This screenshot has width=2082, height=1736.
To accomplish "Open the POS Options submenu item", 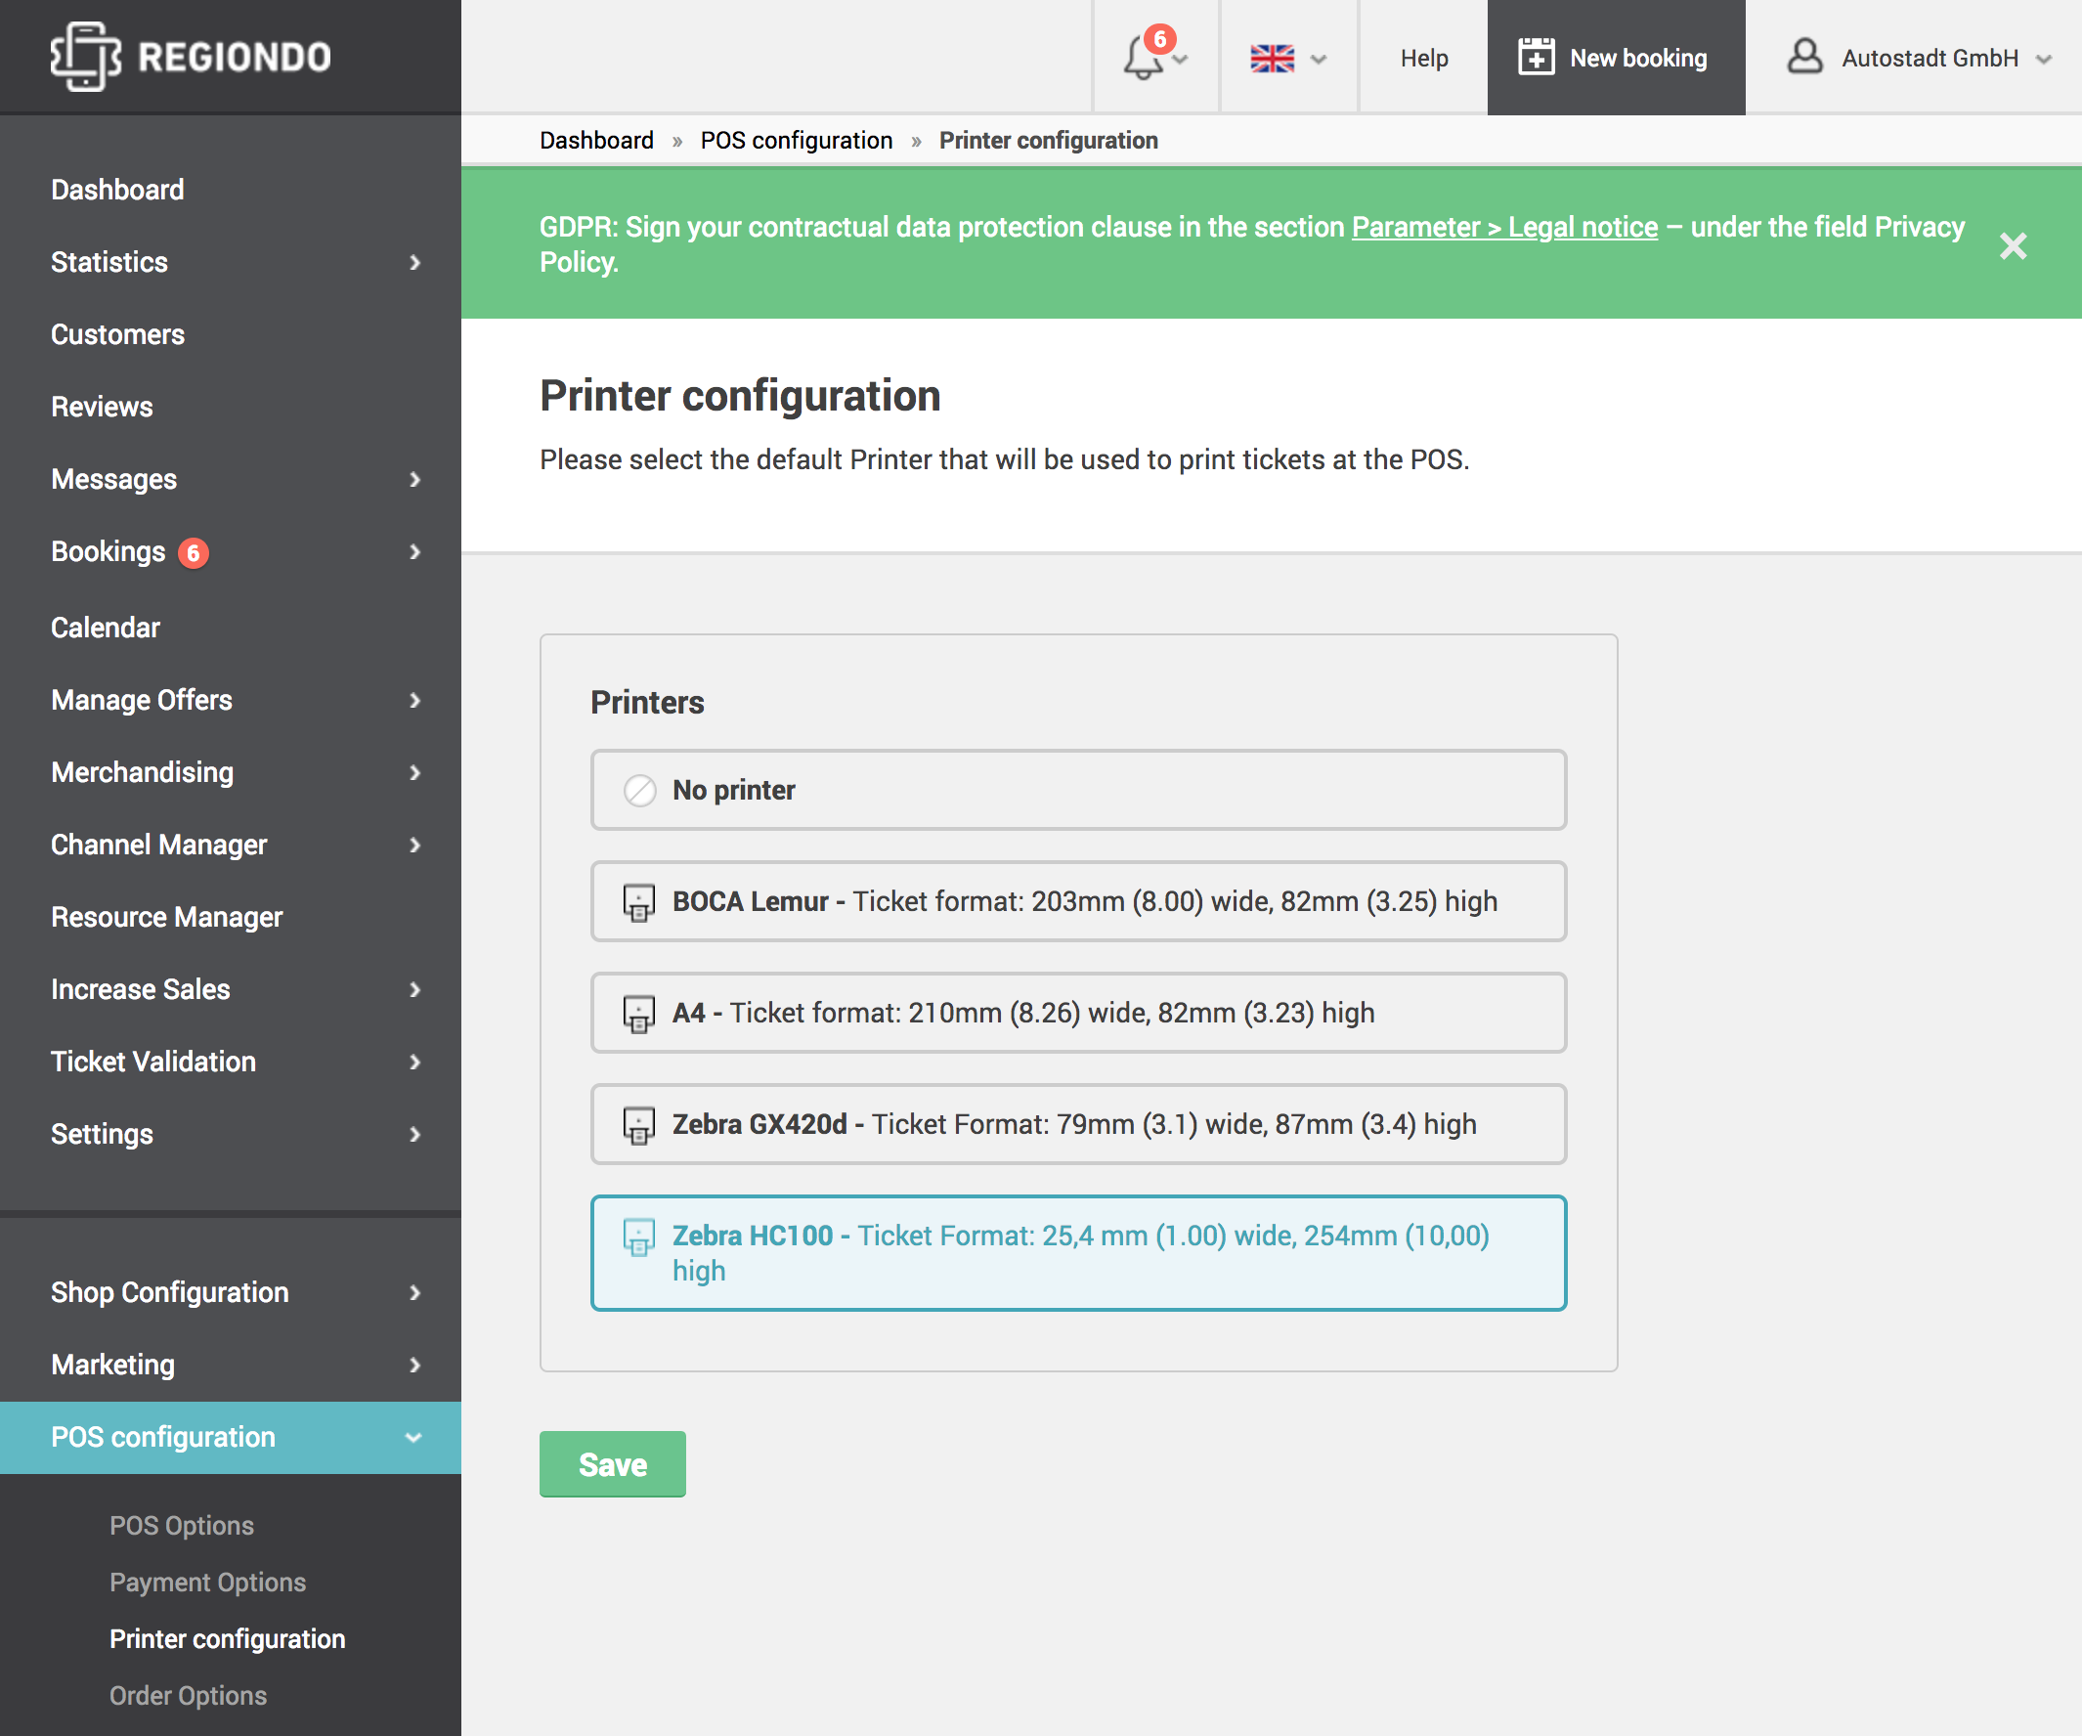I will (182, 1525).
